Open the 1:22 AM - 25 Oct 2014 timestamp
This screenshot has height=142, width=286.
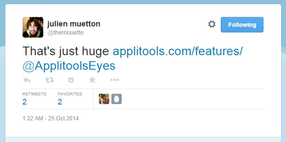coord(50,118)
